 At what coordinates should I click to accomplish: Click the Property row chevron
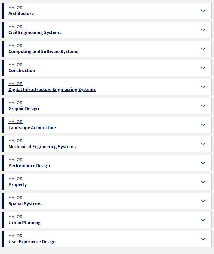point(203,182)
